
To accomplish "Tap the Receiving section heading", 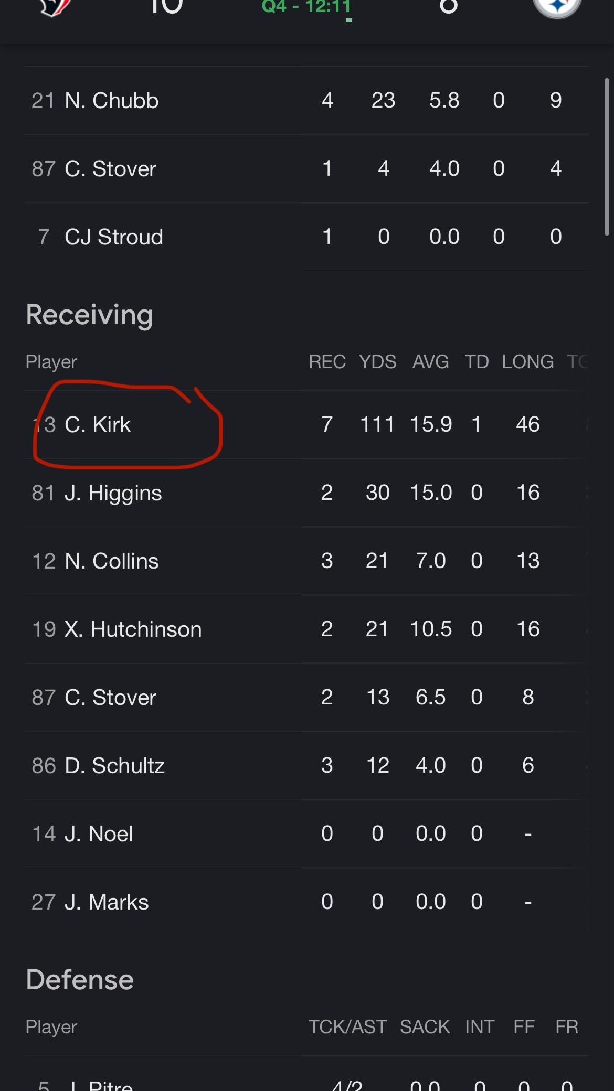I will point(90,315).
